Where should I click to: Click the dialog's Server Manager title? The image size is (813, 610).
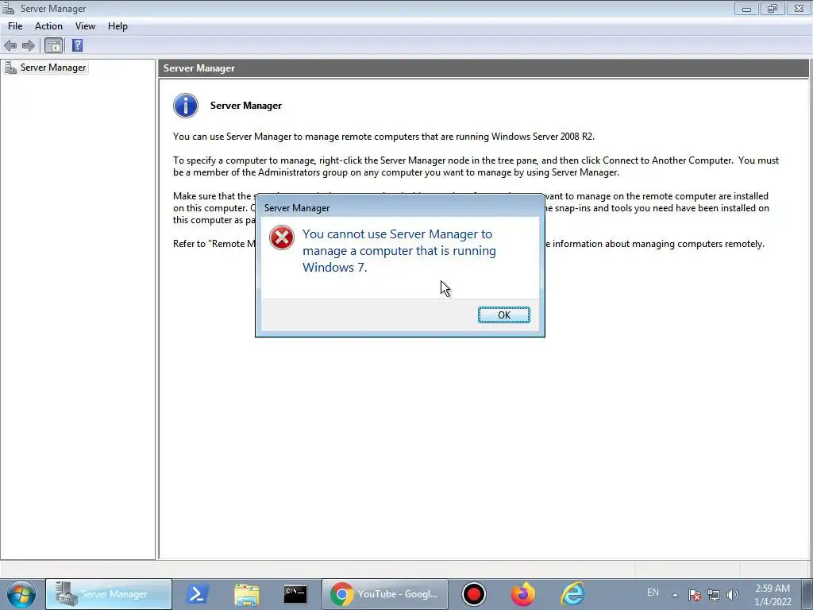297,207
